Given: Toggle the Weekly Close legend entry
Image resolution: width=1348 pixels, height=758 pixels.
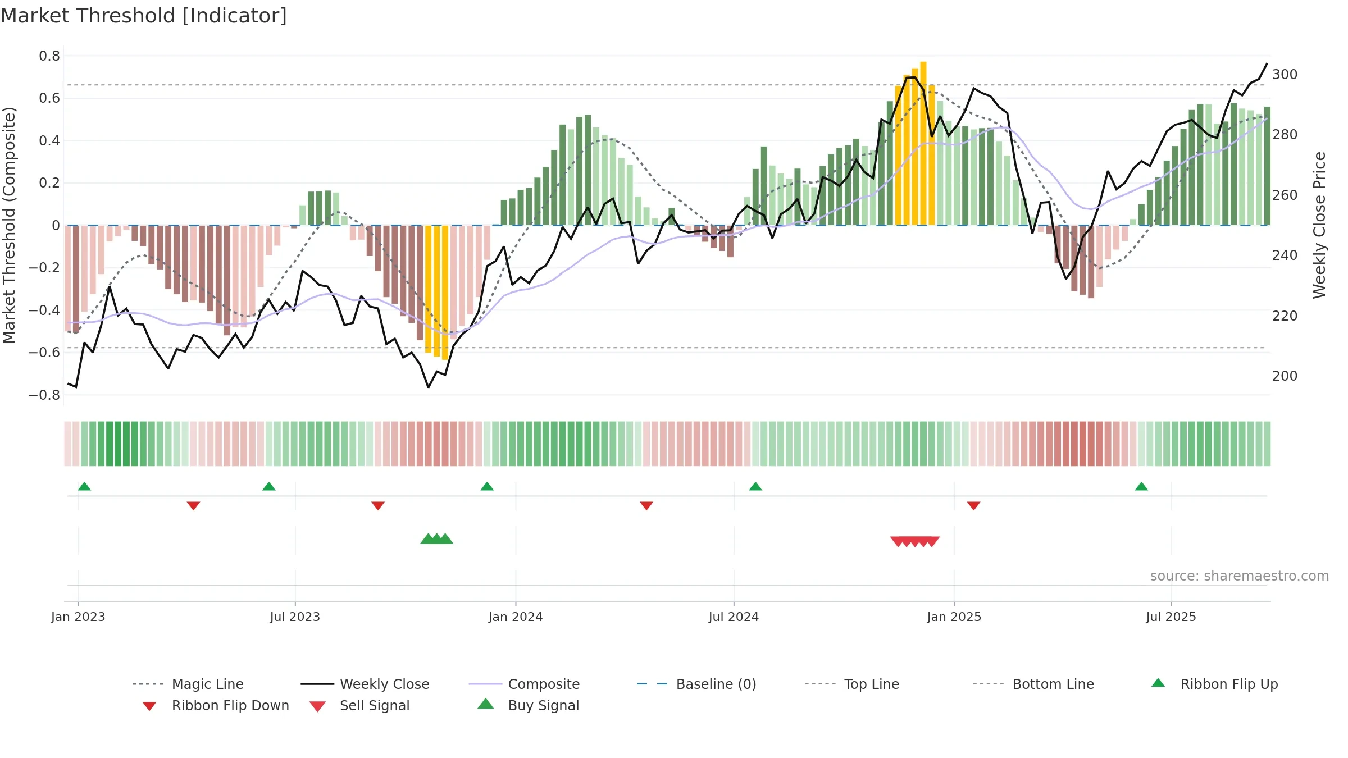Looking at the screenshot, I should [365, 684].
